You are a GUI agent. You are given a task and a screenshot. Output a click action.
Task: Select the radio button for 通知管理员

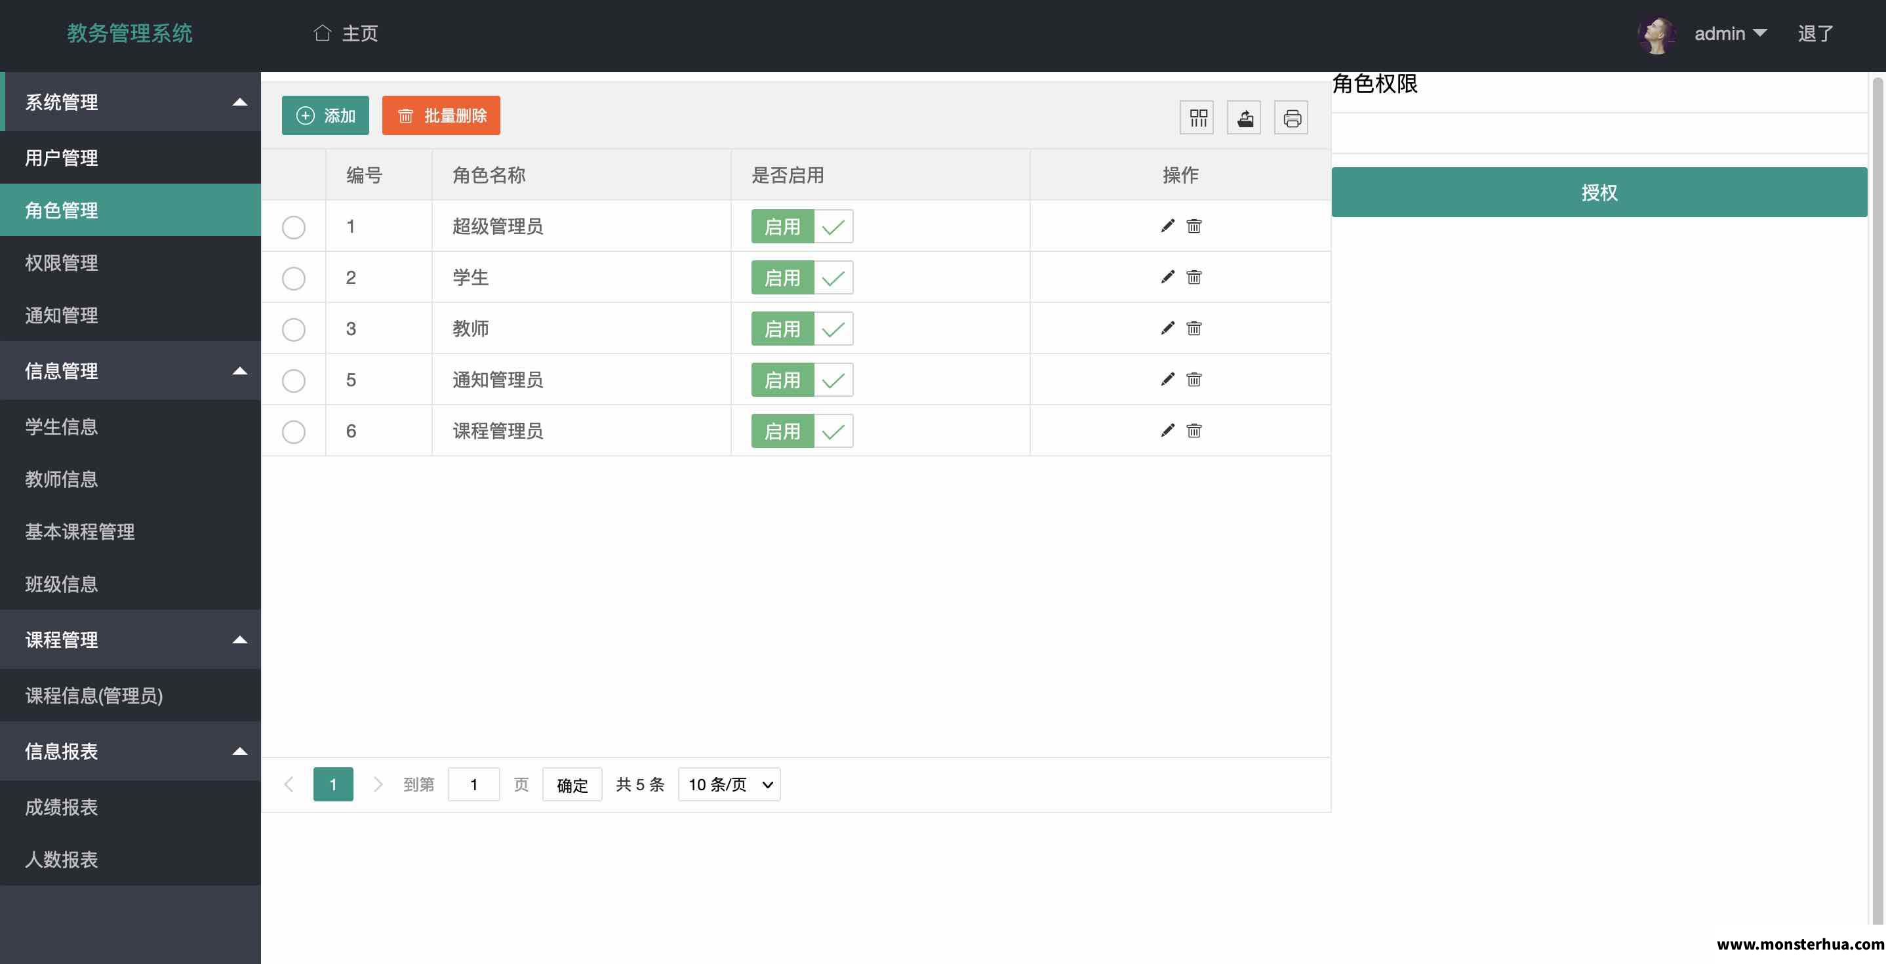coord(294,382)
